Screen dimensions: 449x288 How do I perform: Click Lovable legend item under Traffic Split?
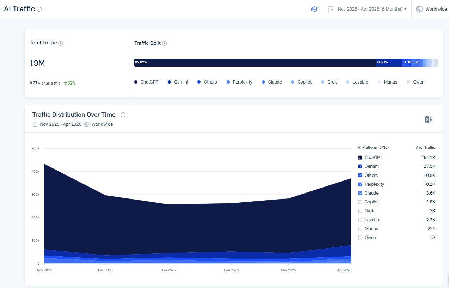click(357, 82)
